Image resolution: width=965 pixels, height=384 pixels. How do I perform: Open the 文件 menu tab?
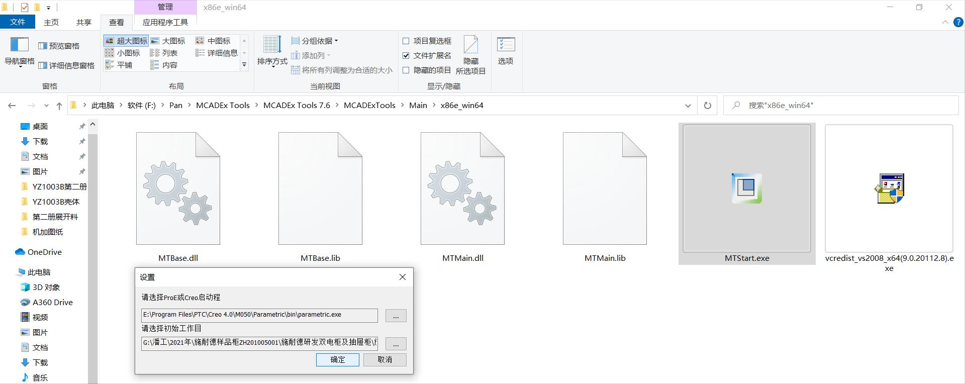coord(18,22)
